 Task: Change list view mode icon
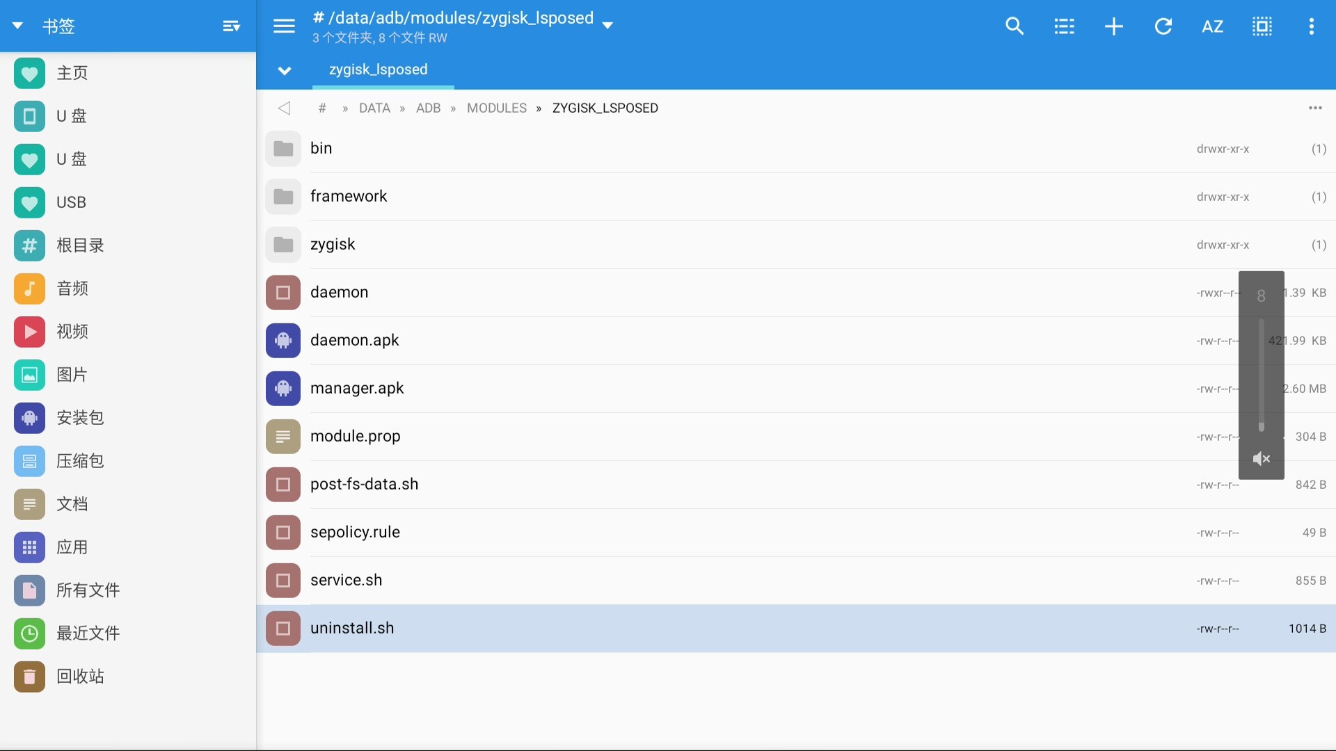tap(1064, 26)
